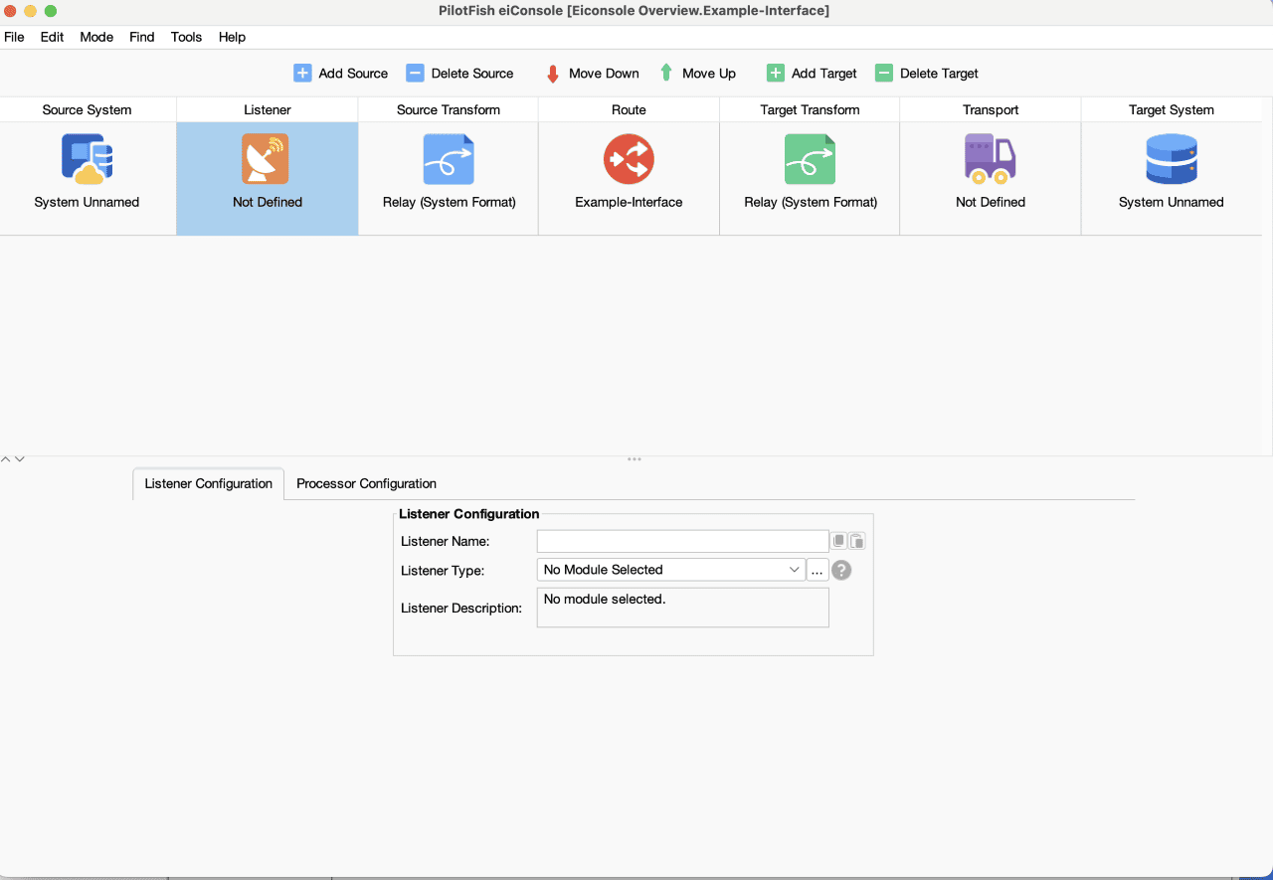The image size is (1273, 880).
Task: Click the Add Source label
Action: click(x=353, y=74)
